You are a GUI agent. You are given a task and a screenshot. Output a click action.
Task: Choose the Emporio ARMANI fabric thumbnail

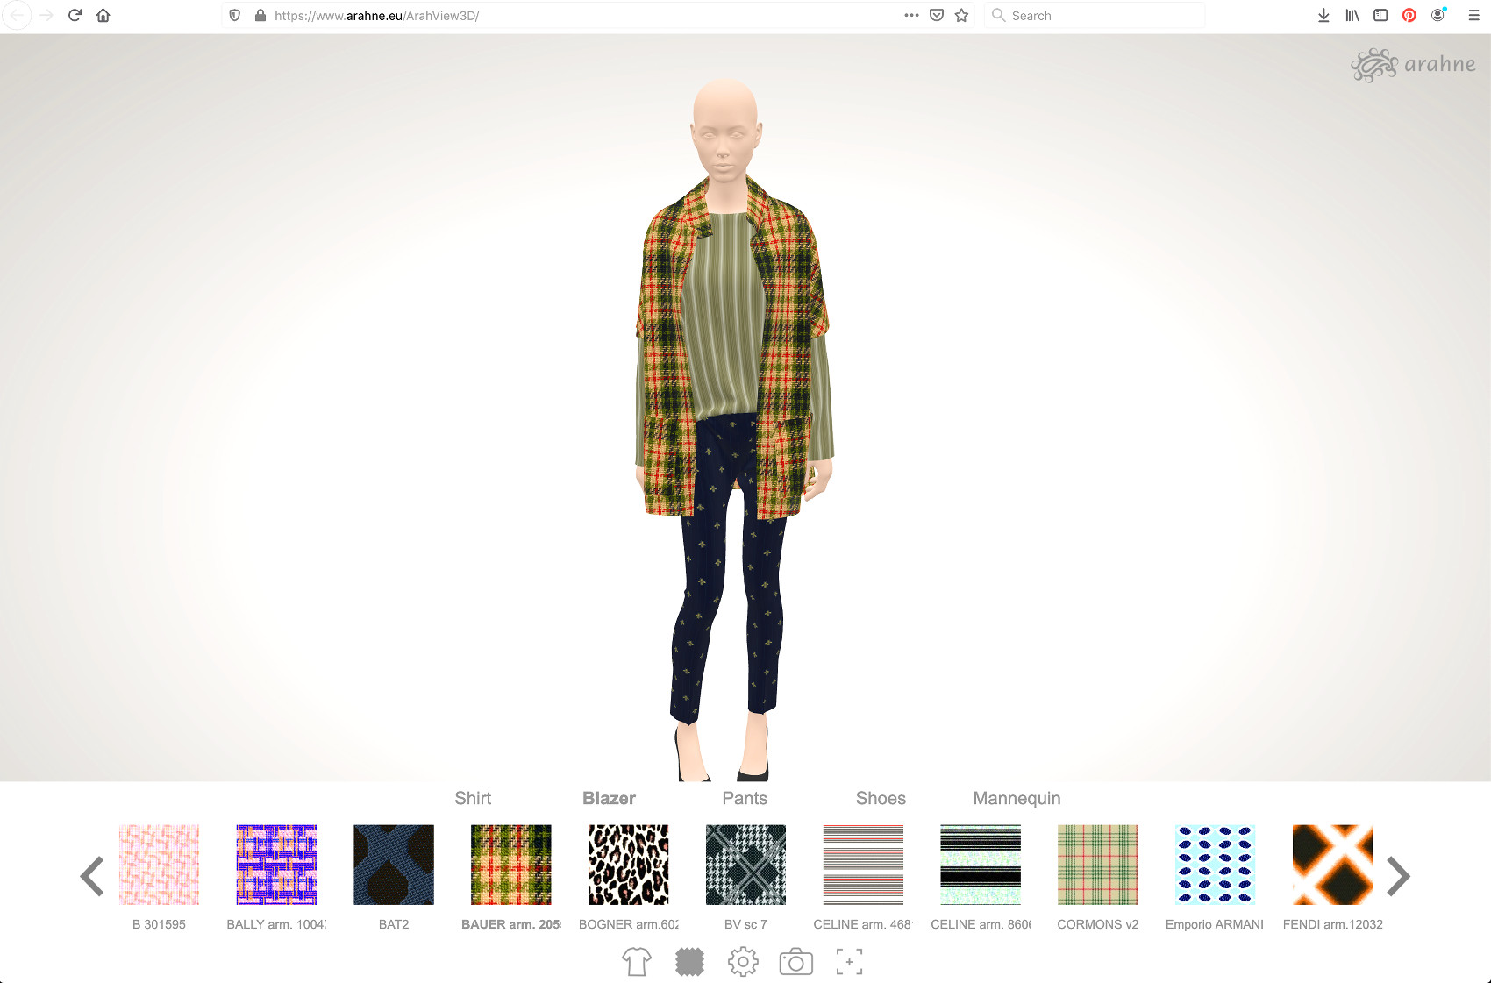click(x=1215, y=865)
